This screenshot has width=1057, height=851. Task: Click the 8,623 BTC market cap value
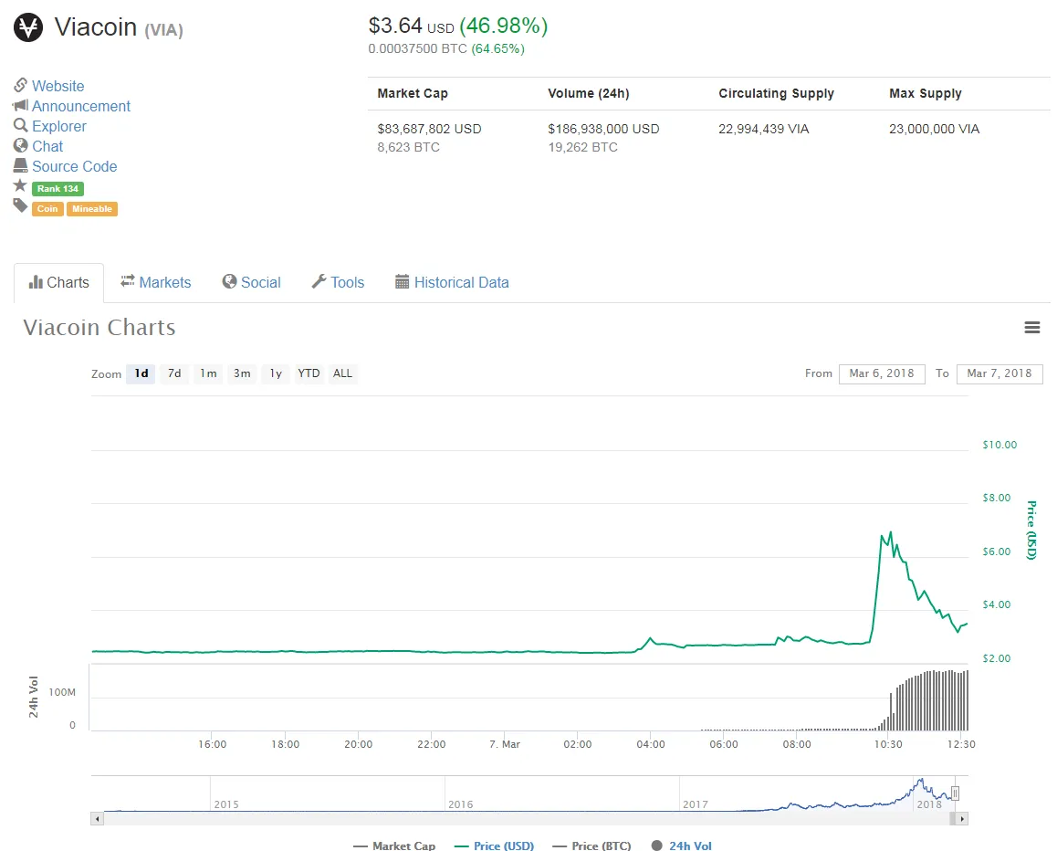point(409,147)
